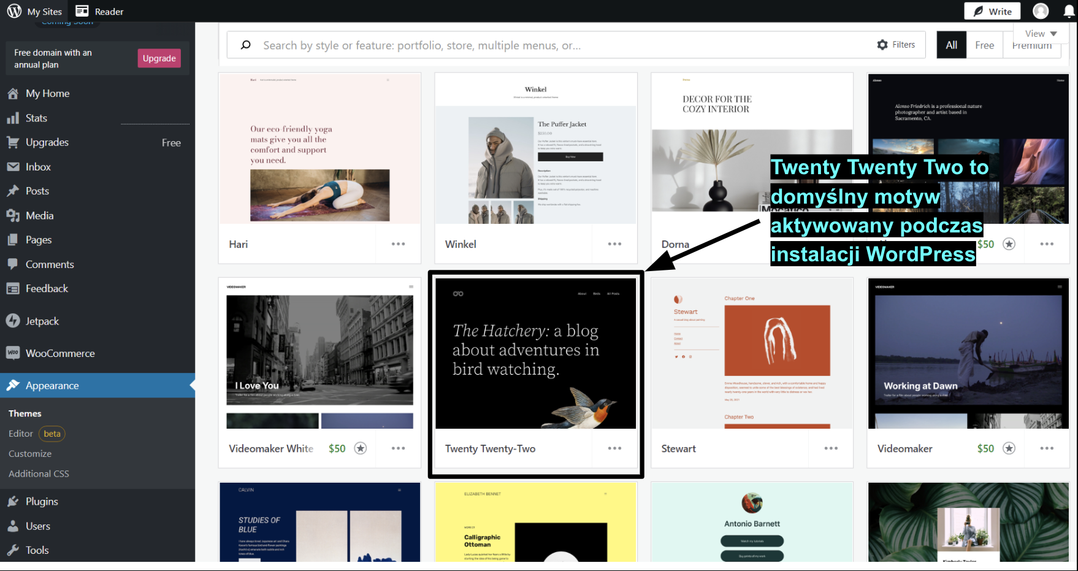Click the Jetpack icon in sidebar
The width and height of the screenshot is (1078, 571).
(13, 321)
